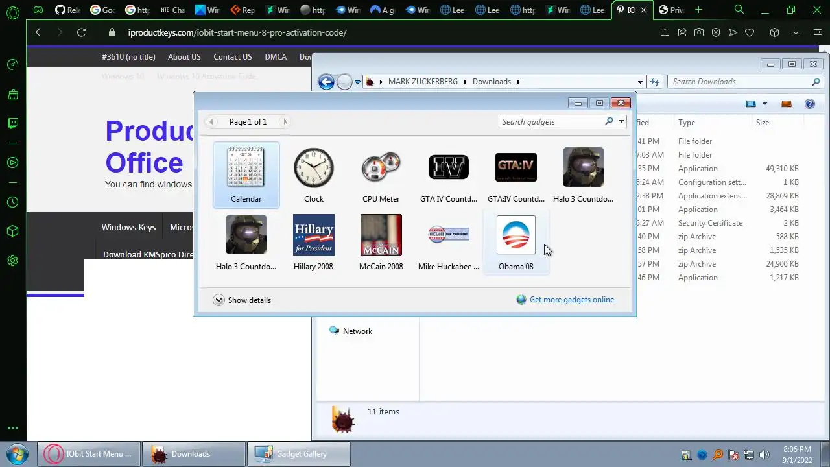Switch to IObit Start Menu taskbar button
This screenshot has width=830, height=467.
89,454
